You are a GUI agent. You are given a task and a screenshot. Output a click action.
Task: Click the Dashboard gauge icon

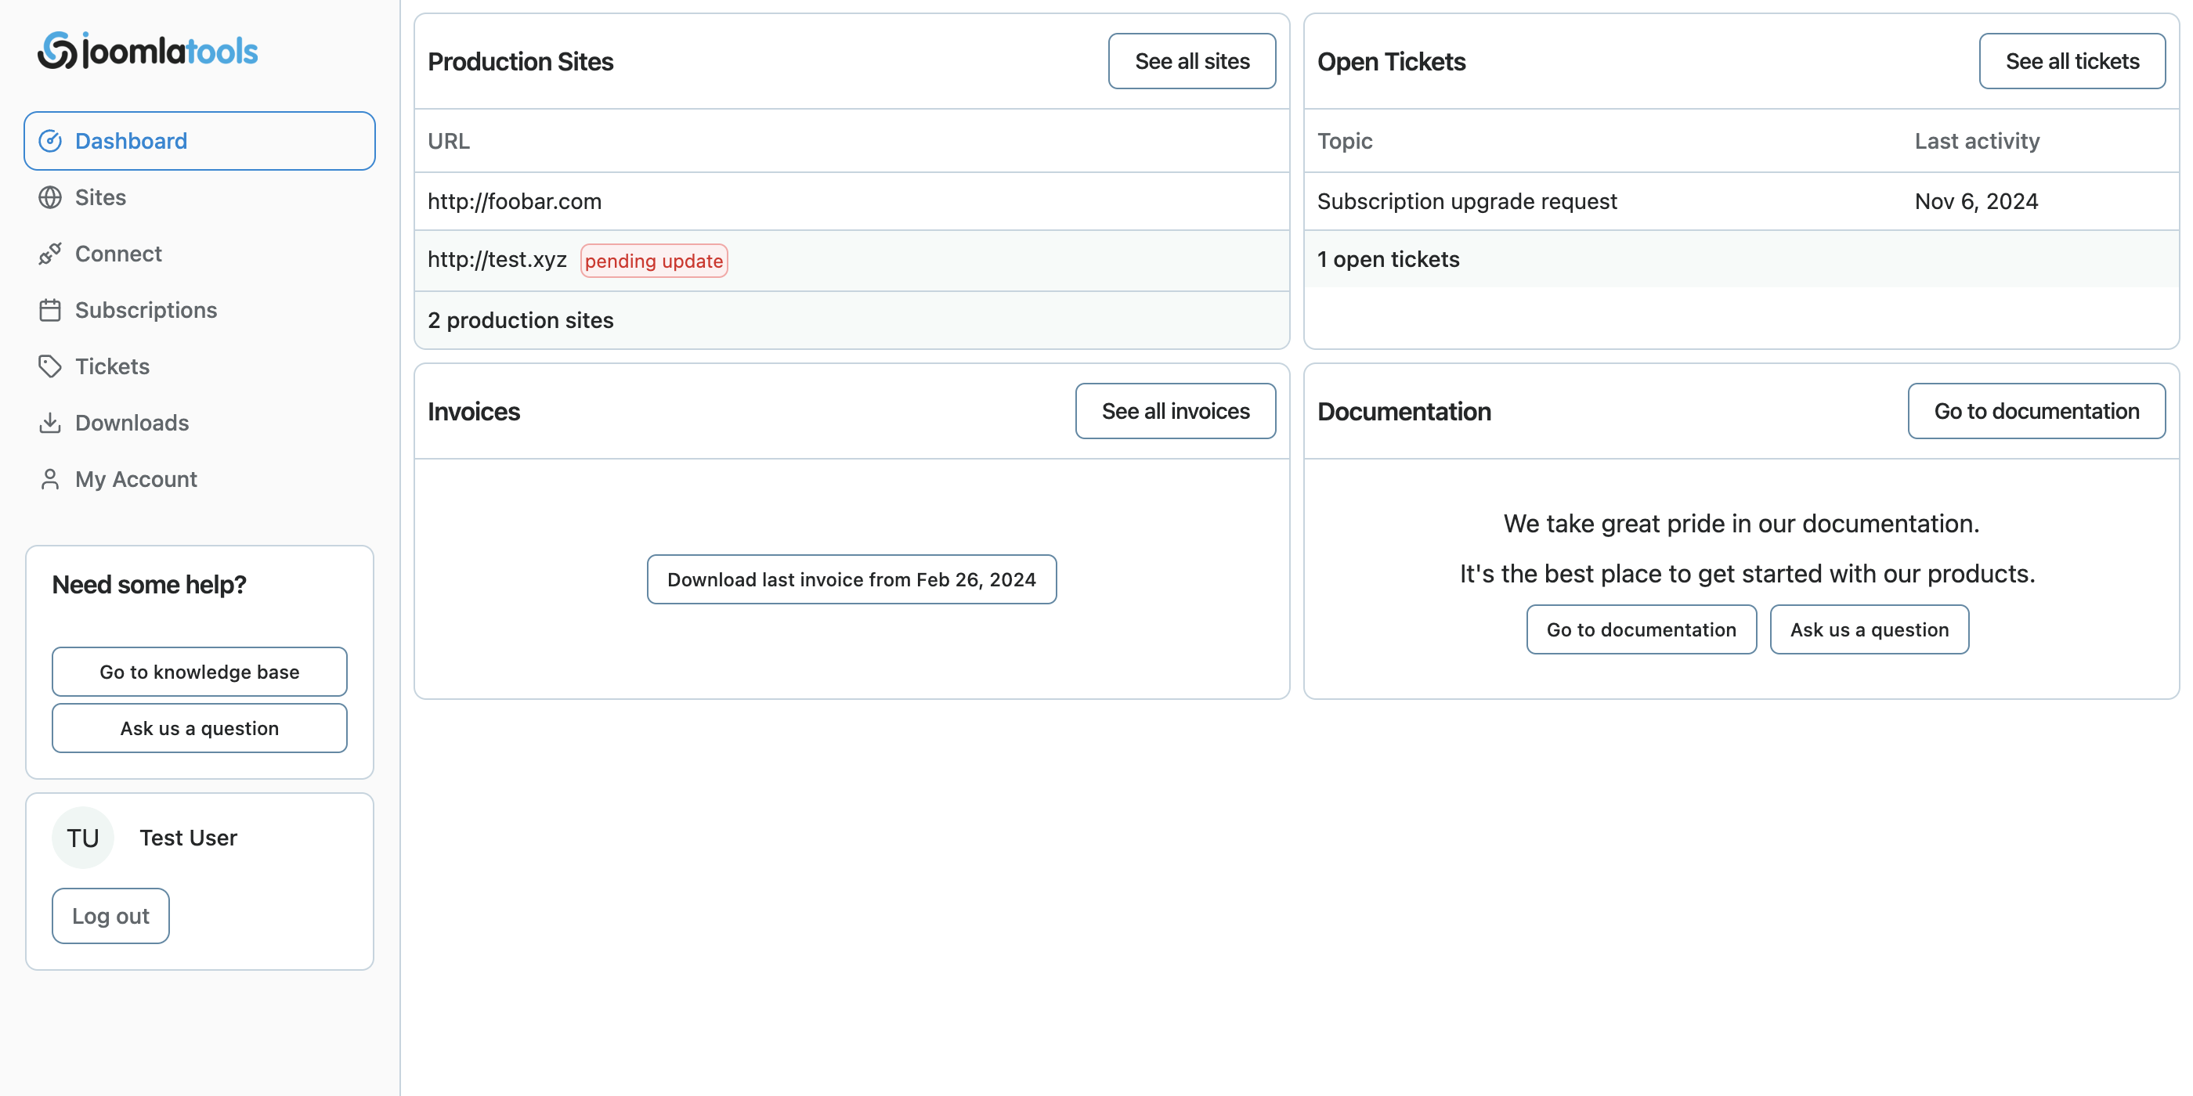pos(50,141)
